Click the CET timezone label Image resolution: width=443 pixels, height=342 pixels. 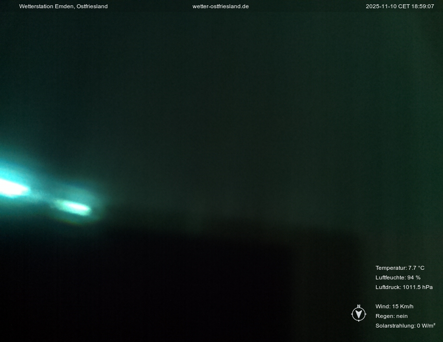click(404, 6)
